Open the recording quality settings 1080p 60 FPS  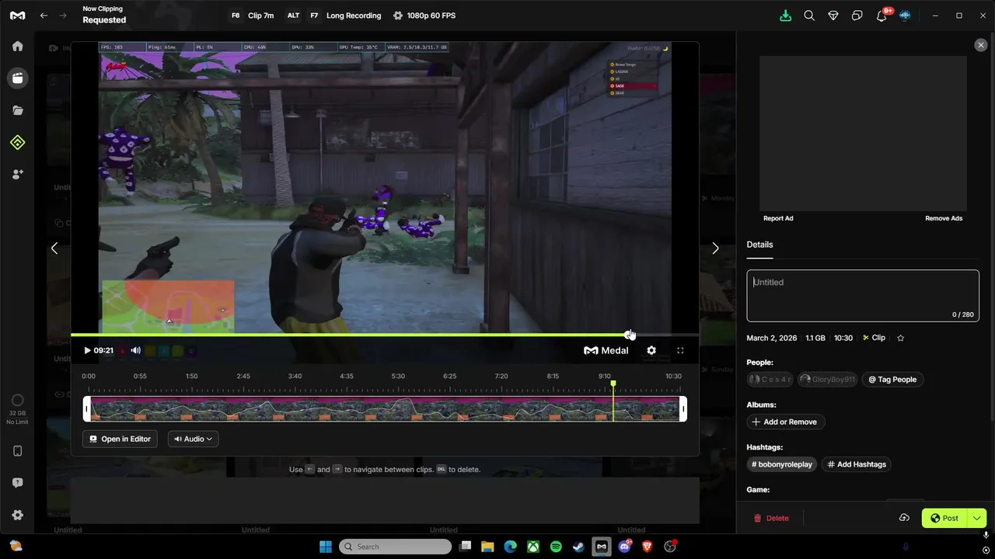point(424,16)
